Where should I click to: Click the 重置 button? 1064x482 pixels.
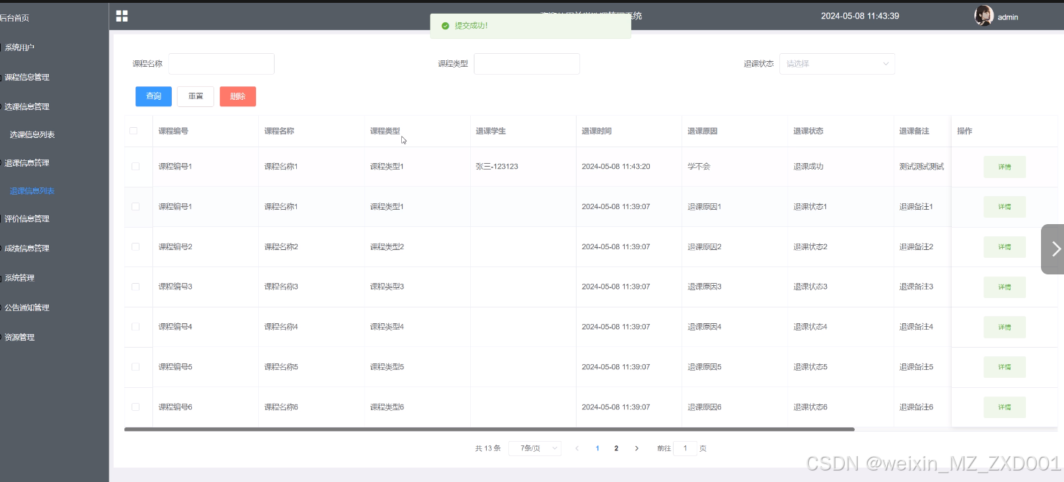tap(196, 96)
